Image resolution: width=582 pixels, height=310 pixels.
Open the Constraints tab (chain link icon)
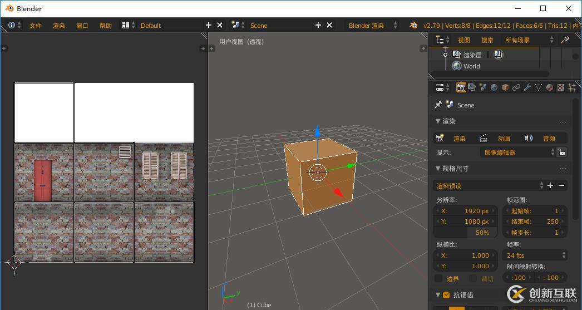(516, 87)
